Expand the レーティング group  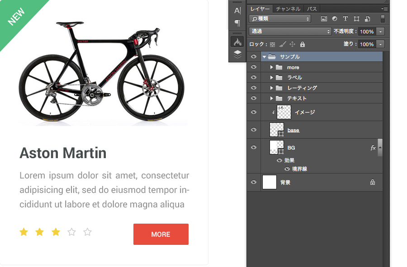(271, 88)
